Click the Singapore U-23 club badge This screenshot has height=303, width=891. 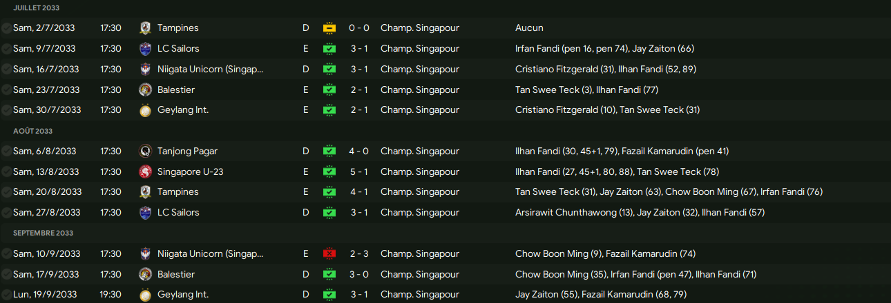[x=145, y=171]
